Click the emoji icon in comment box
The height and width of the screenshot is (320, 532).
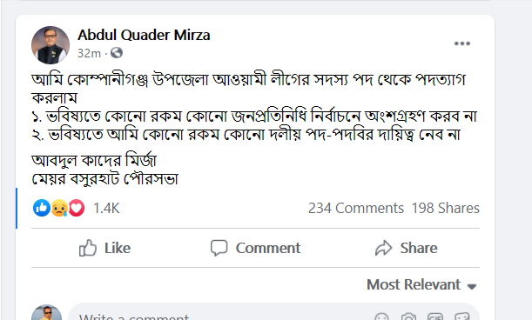[381, 317]
